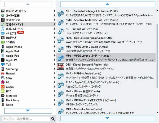This screenshot has width=159, height=123.
Task: Expand the ユーザー定義 submenu arrow
Action: pyautogui.click(x=55, y=15)
